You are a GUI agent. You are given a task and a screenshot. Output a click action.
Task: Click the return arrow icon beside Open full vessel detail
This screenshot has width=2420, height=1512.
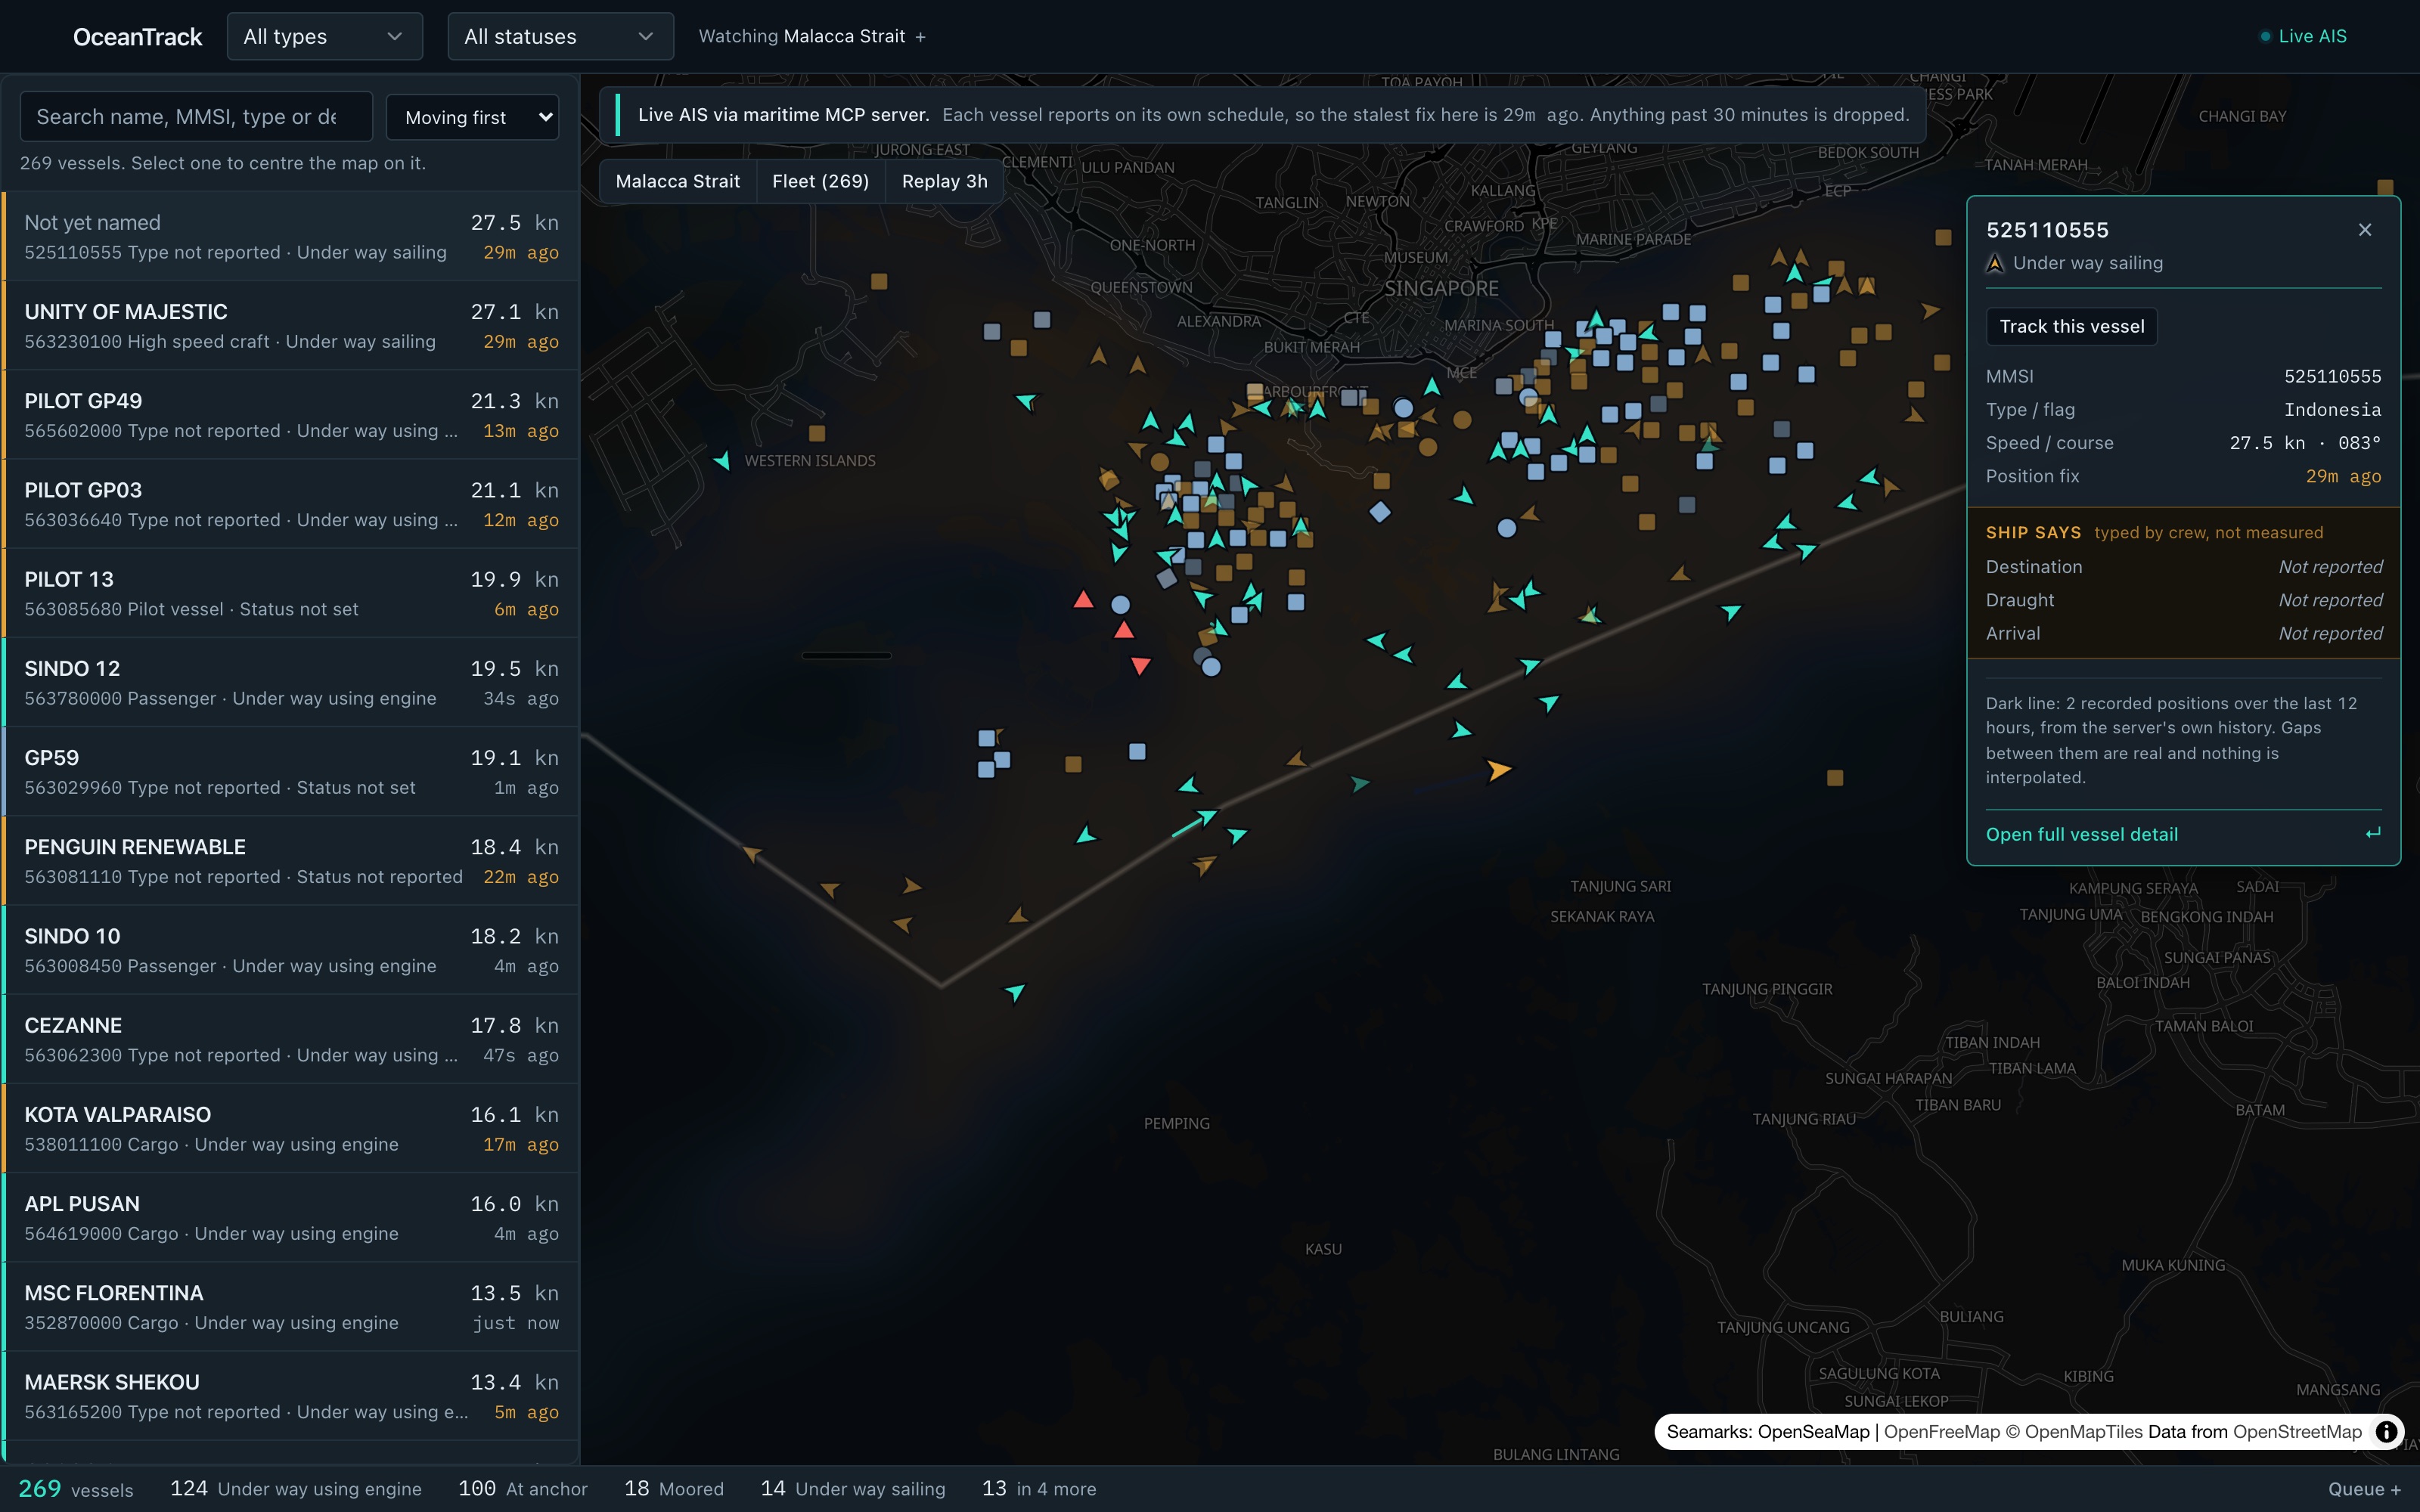pos(2372,833)
